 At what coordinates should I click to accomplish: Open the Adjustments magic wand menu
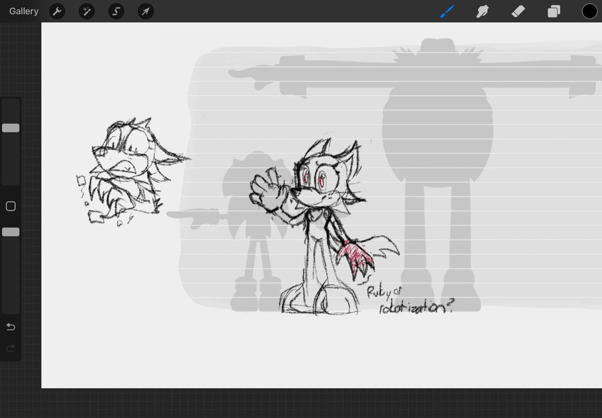coord(86,11)
